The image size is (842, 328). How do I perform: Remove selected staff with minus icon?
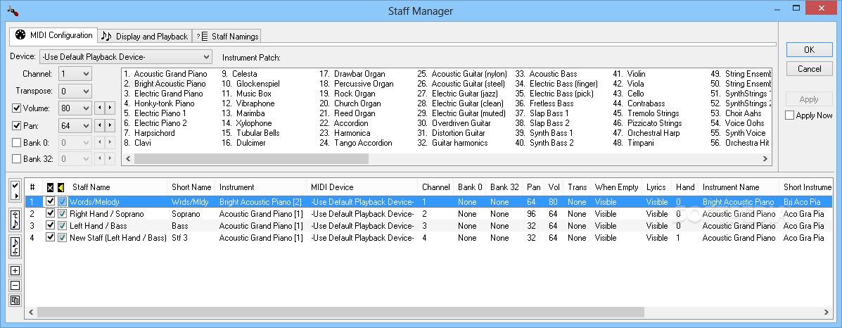click(x=15, y=286)
